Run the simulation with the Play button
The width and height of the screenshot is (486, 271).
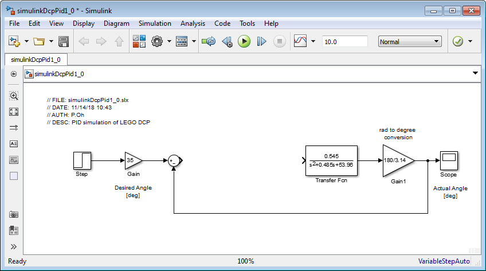244,41
